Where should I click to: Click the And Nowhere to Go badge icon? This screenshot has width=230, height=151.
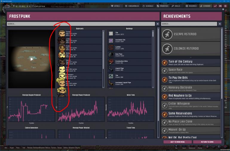pos(165,97)
